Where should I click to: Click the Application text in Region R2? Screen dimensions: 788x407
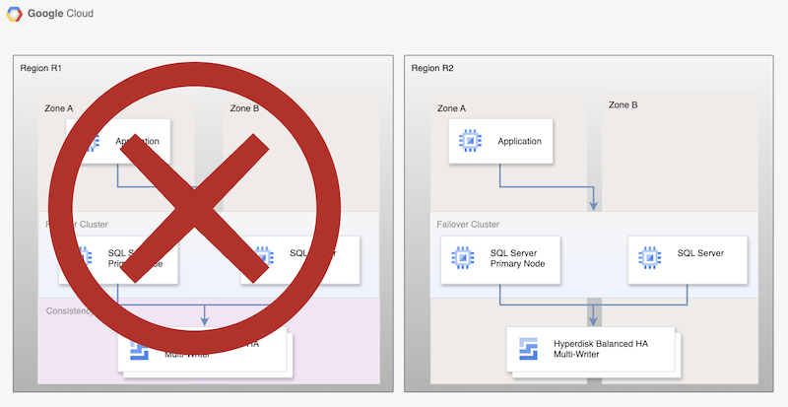click(519, 142)
